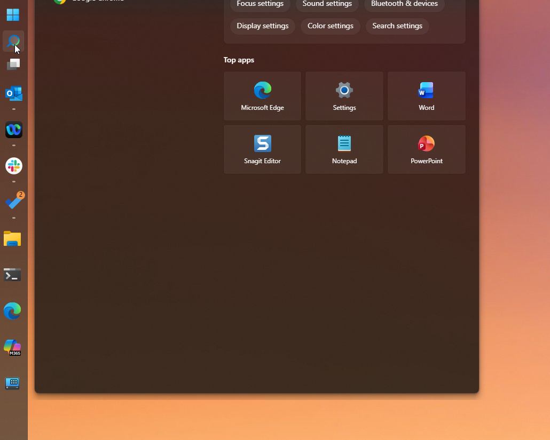Open Word from Top apps
This screenshot has width=550, height=440.
click(x=426, y=96)
